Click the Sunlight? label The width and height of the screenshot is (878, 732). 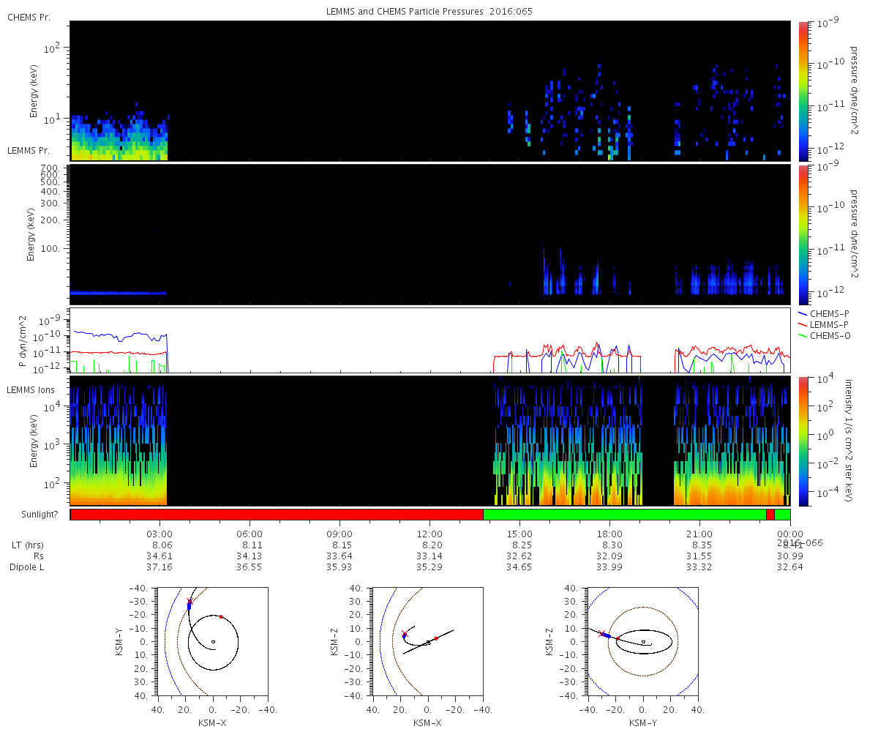[37, 515]
